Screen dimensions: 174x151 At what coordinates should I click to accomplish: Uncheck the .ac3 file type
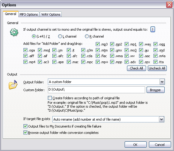40,62
